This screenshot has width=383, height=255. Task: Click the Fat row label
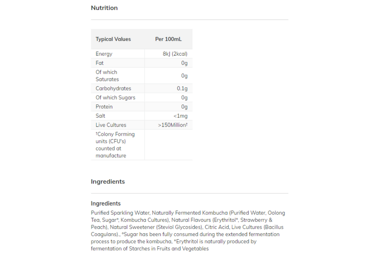coord(100,63)
